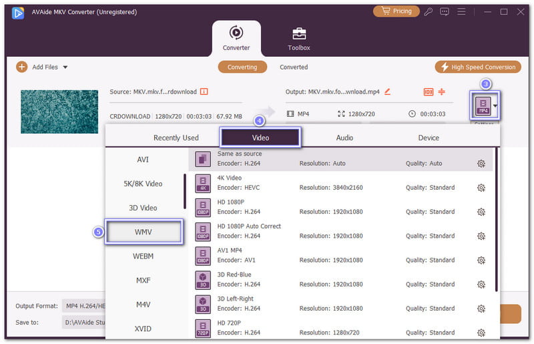Switch to the Toolbox tab
The image size is (534, 344).
(x=298, y=39)
